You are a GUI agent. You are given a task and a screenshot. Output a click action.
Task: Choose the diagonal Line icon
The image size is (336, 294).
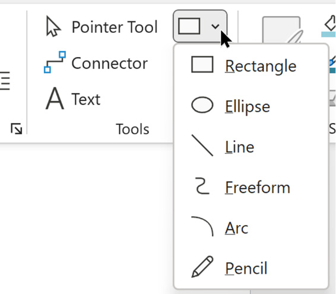click(202, 146)
